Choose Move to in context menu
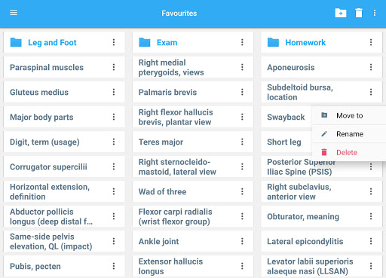 [x=349, y=115]
